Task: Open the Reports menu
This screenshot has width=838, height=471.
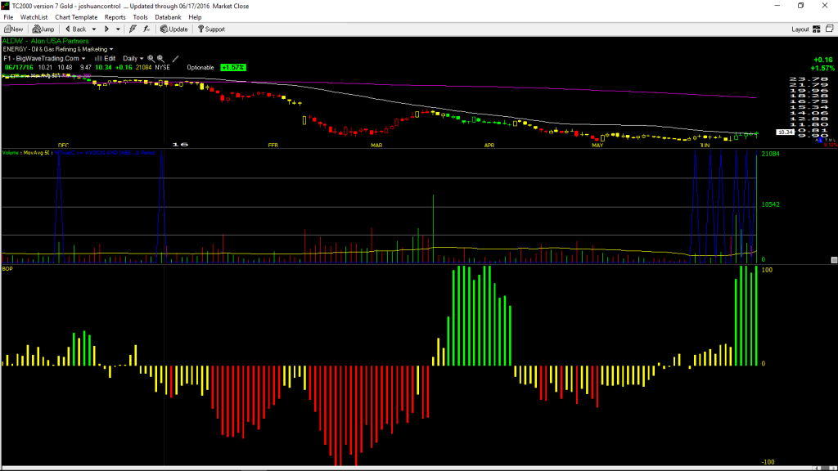Action: pyautogui.click(x=115, y=17)
